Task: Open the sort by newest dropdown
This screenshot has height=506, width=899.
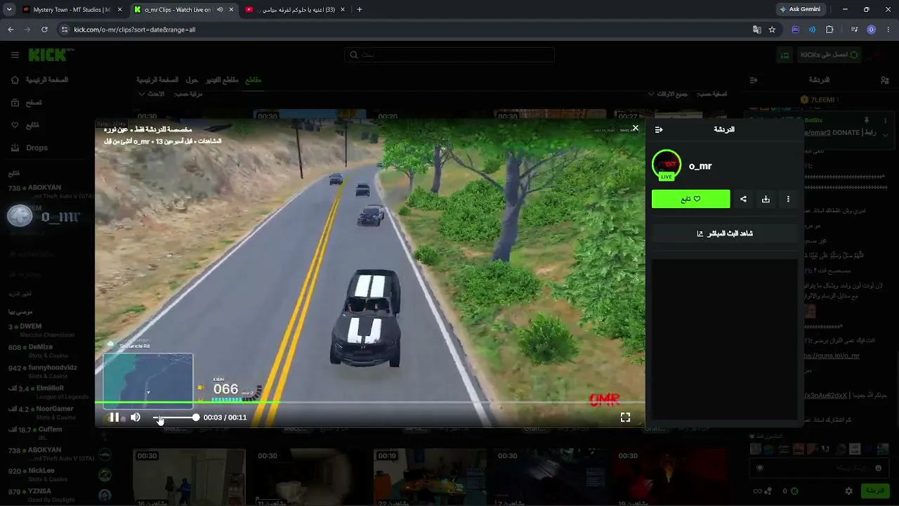Action: pyautogui.click(x=152, y=94)
